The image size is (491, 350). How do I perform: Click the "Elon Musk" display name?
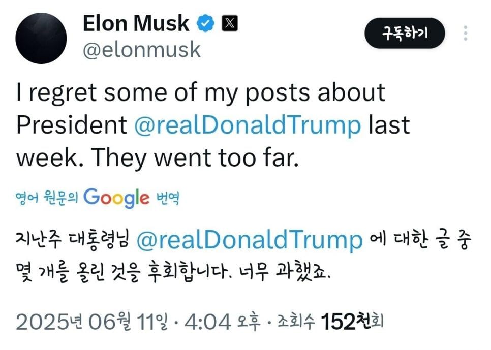tap(136, 23)
